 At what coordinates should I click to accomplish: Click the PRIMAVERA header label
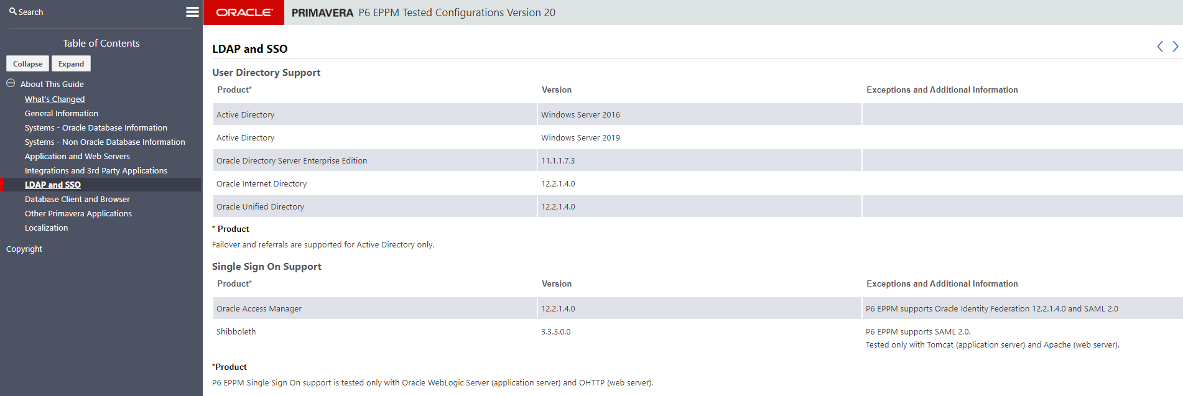(322, 12)
